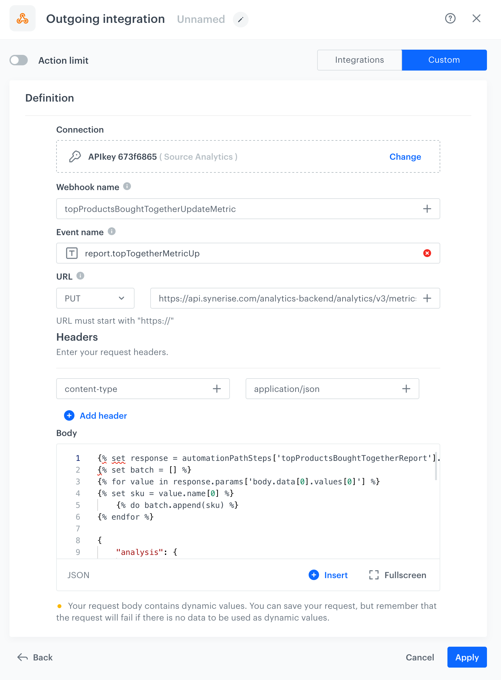The width and height of the screenshot is (501, 680).
Task: Click Change link for connection
Action: [x=405, y=157]
